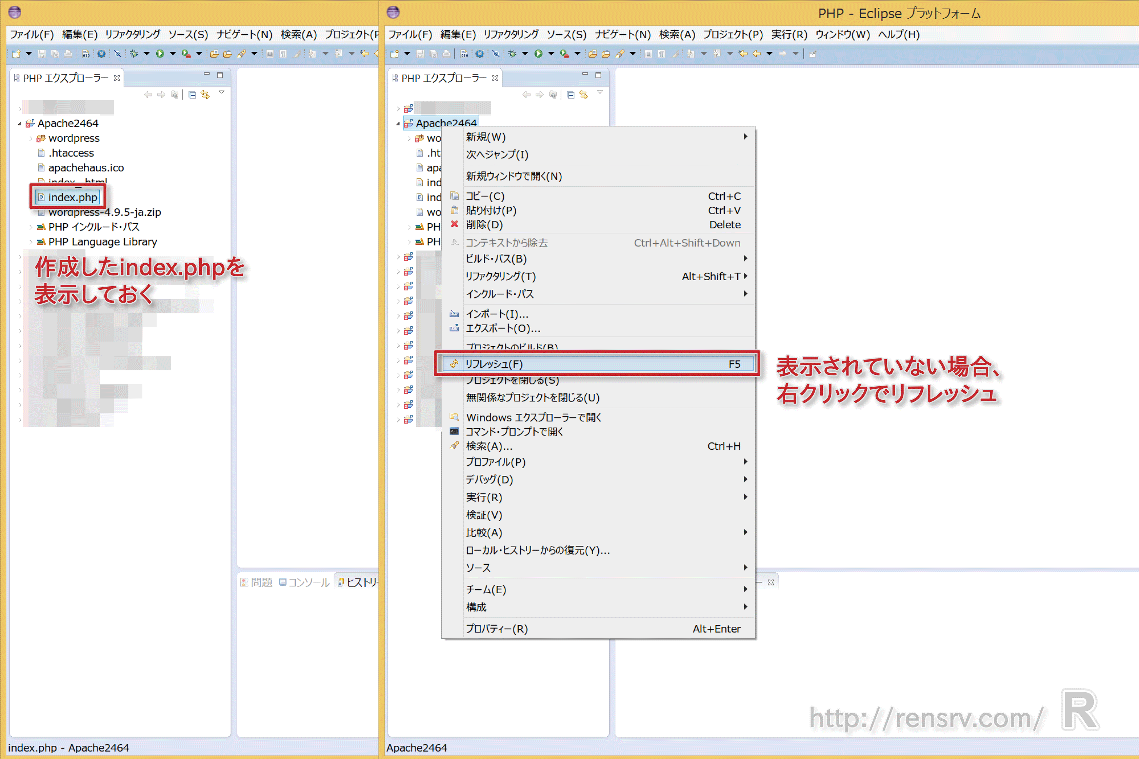Click the debug bug icon in right toolbar
This screenshot has width=1139, height=759.
(512, 54)
